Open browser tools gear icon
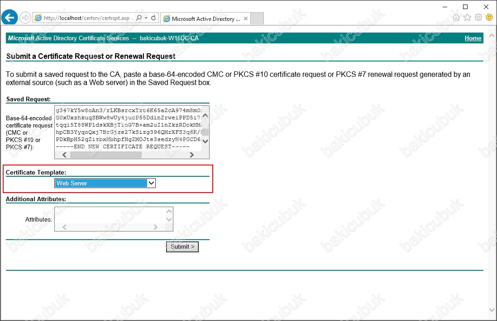Image resolution: width=497 pixels, height=321 pixels. click(x=478, y=18)
